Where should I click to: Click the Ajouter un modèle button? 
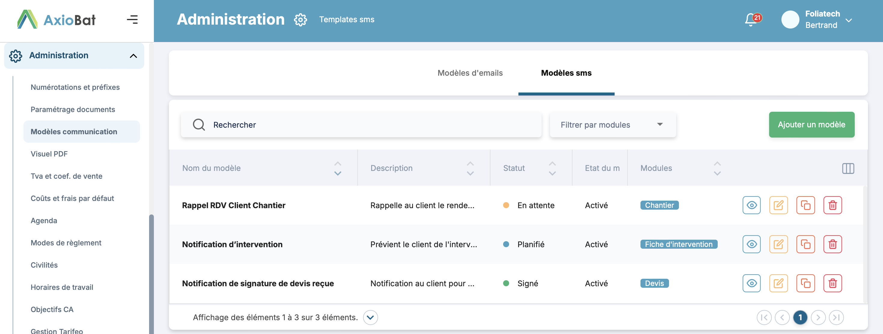pyautogui.click(x=811, y=125)
